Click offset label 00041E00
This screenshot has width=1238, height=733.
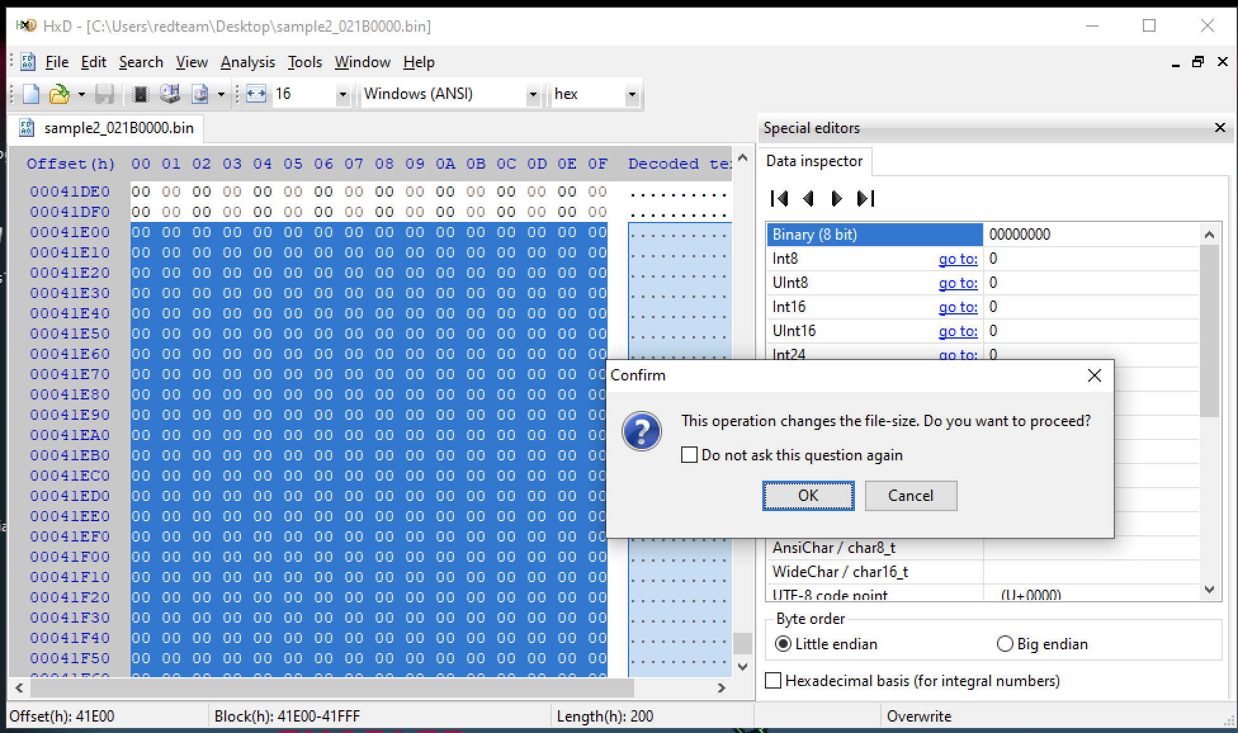click(70, 232)
